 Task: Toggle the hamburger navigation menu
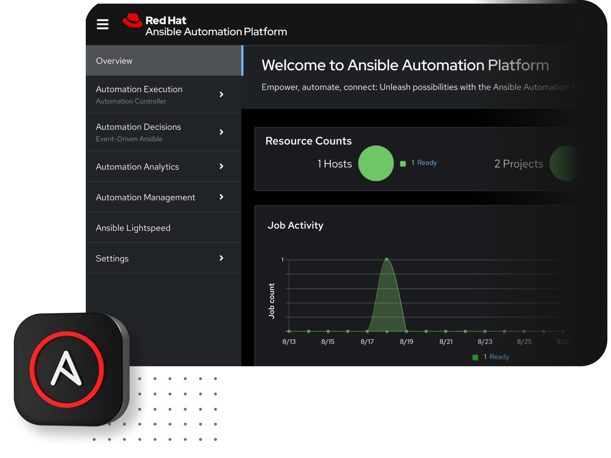click(103, 24)
